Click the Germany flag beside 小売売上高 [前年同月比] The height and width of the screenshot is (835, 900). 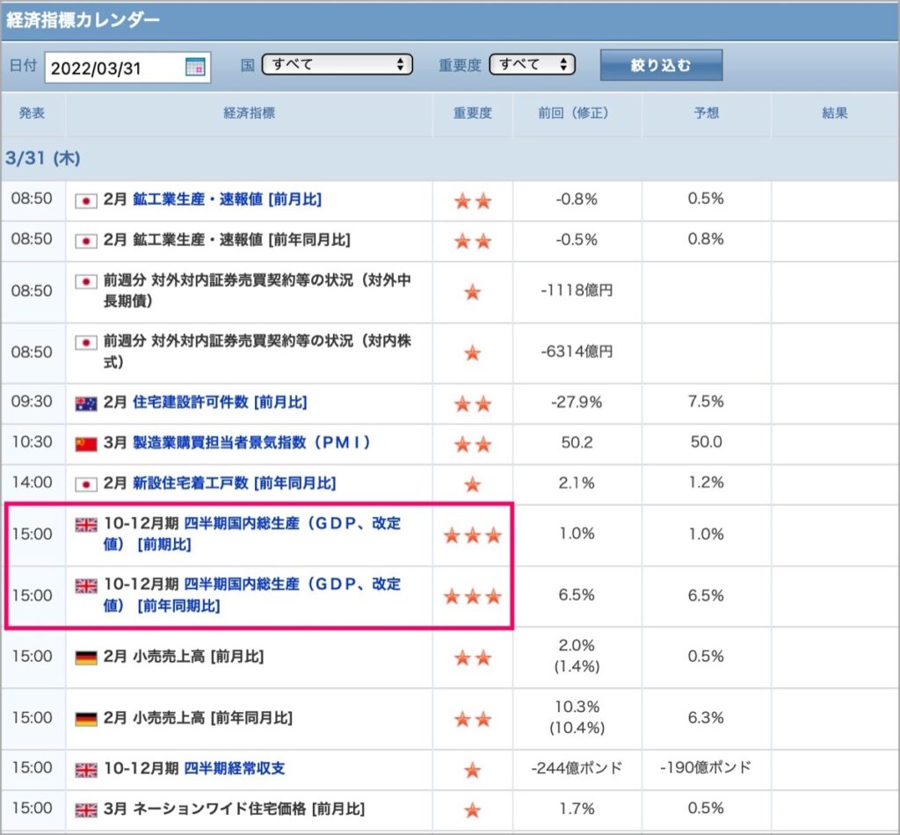[x=86, y=718]
